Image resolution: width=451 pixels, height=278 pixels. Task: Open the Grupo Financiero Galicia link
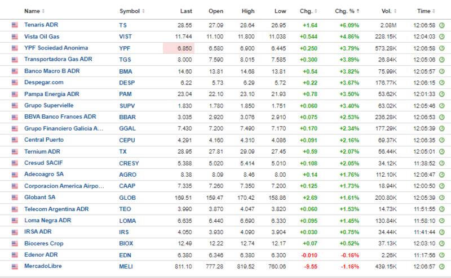pyautogui.click(x=64, y=128)
